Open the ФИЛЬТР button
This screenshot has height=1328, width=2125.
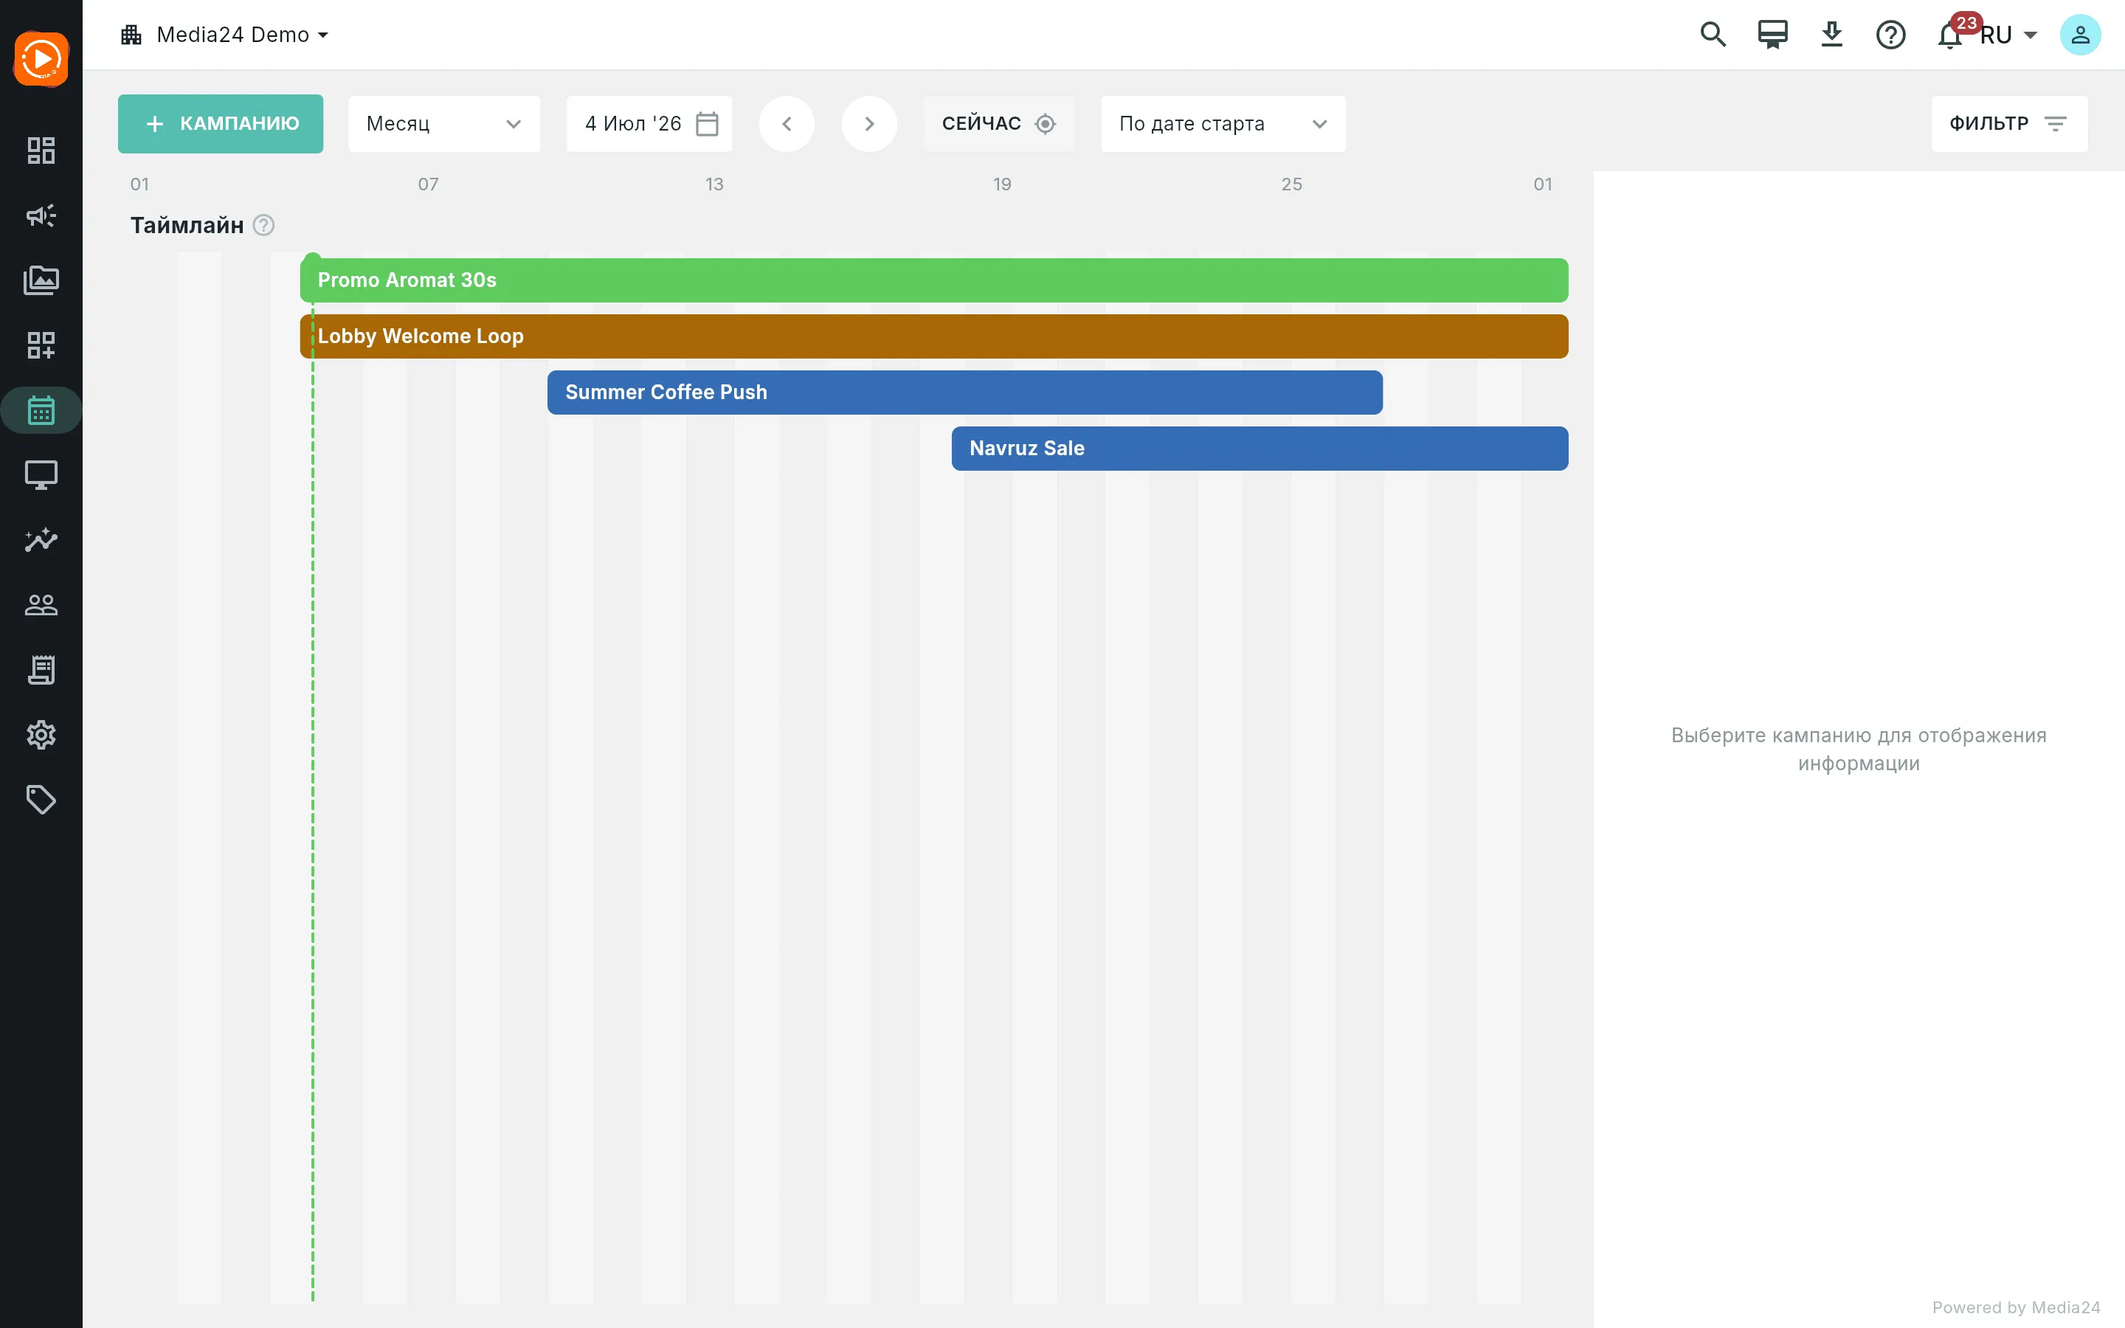click(2009, 124)
